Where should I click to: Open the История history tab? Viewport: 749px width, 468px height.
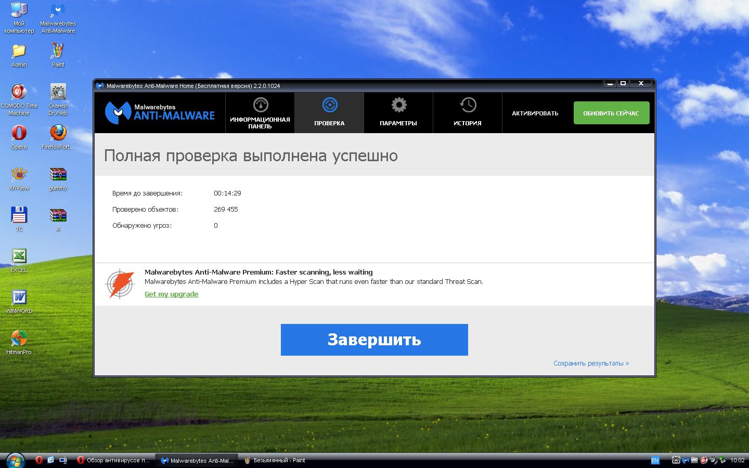(468, 113)
